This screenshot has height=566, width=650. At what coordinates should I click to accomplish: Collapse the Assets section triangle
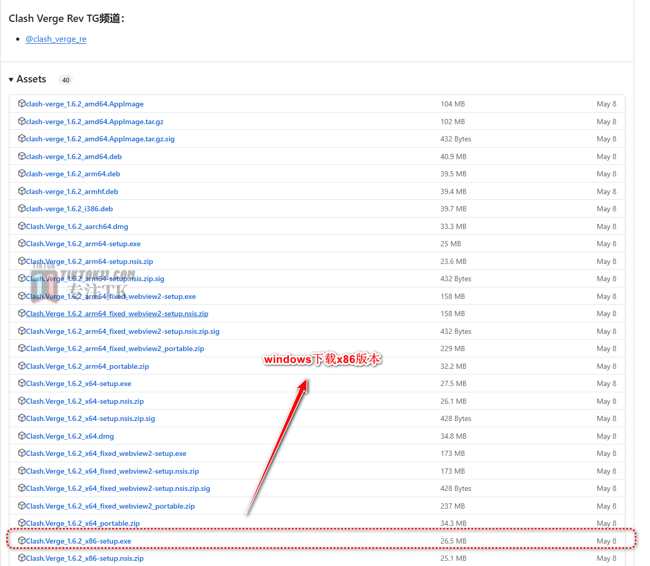pyautogui.click(x=11, y=80)
